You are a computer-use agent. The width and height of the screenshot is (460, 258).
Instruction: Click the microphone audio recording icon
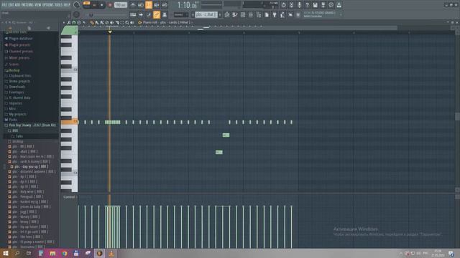(299, 5)
